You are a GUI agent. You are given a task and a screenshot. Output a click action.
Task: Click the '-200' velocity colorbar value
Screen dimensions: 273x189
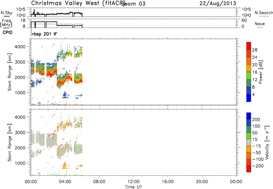(x=258, y=166)
